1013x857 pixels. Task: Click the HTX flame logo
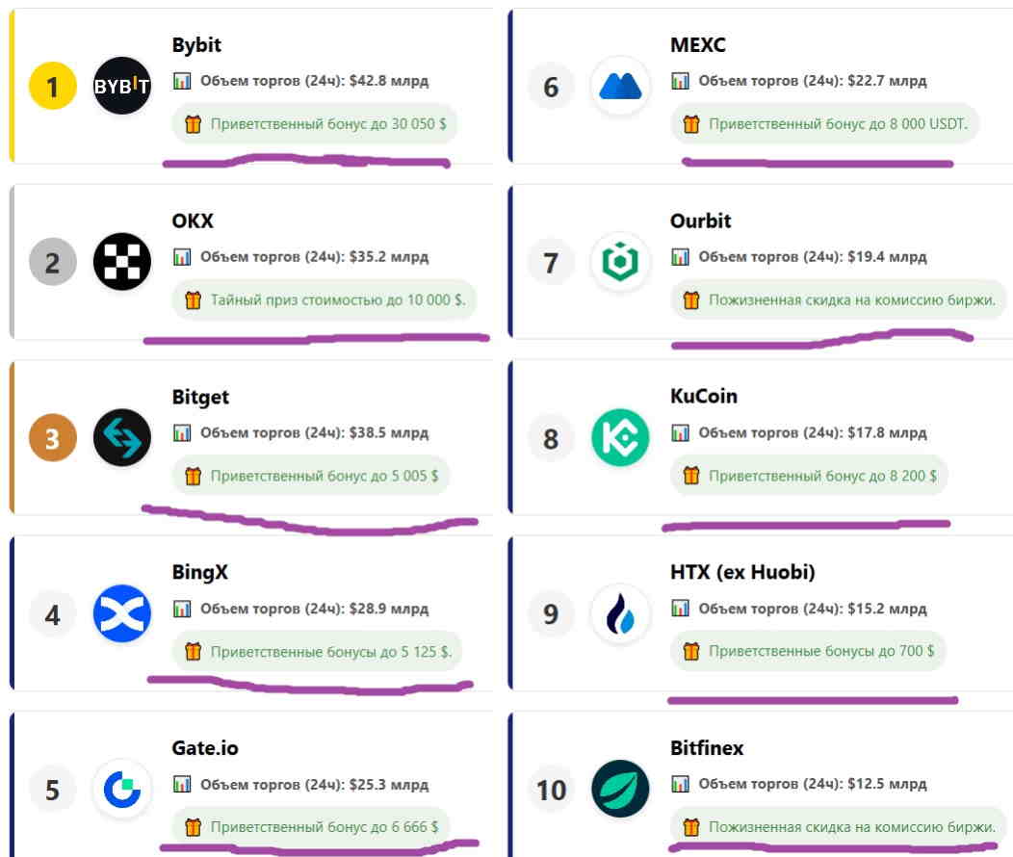(x=620, y=613)
